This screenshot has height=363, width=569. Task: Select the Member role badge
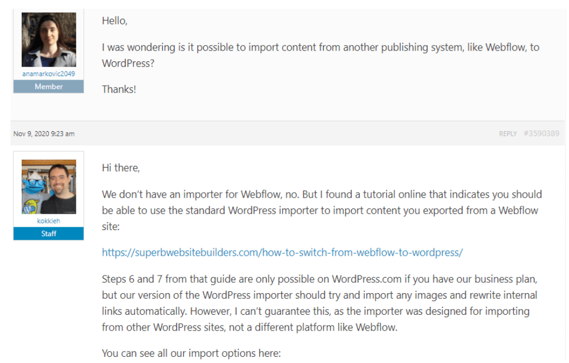[48, 86]
